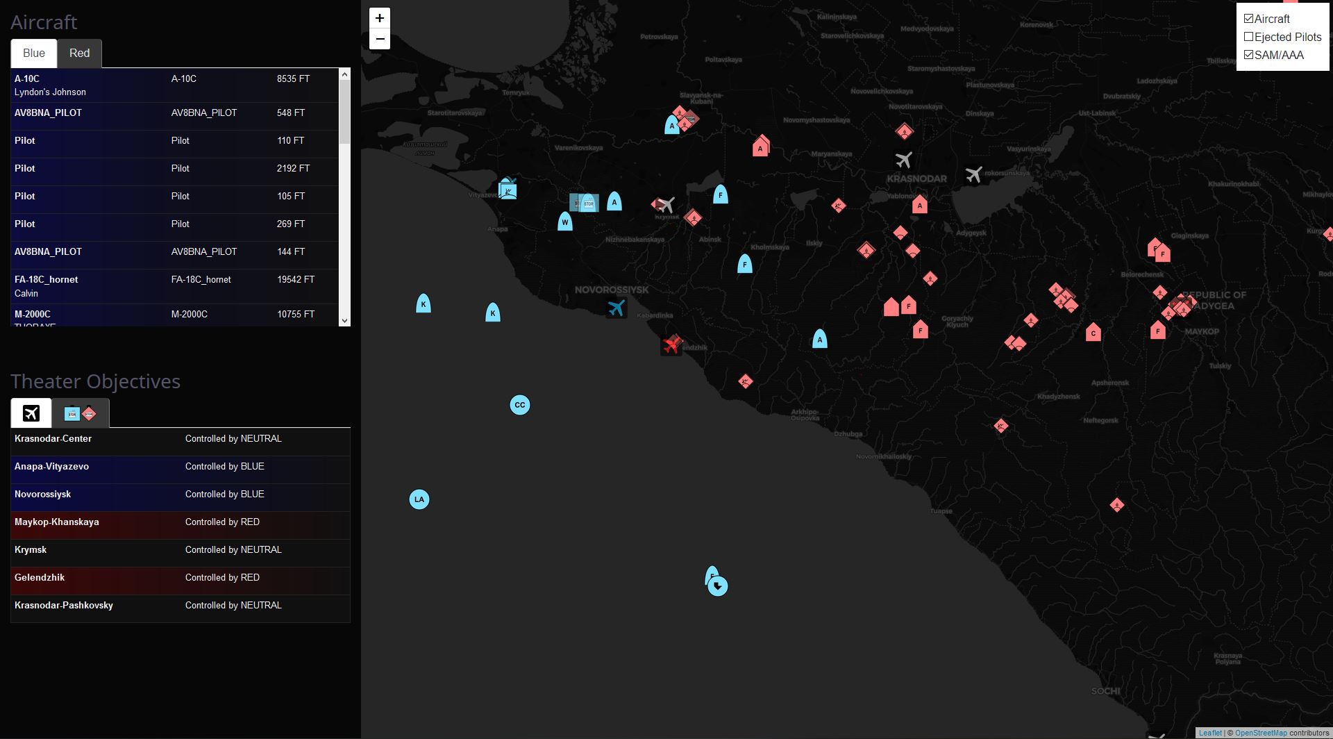Open the OpenStreetMap attribution link

(1260, 733)
